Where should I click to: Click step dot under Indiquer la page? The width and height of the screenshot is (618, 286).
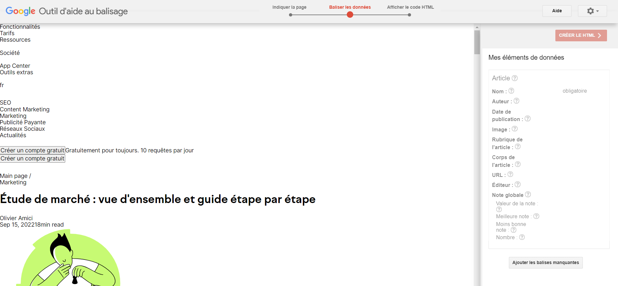pyautogui.click(x=291, y=15)
